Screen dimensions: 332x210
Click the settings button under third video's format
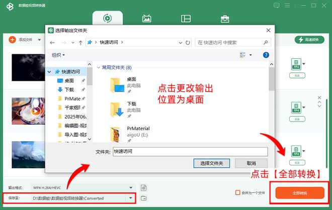(x=297, y=163)
